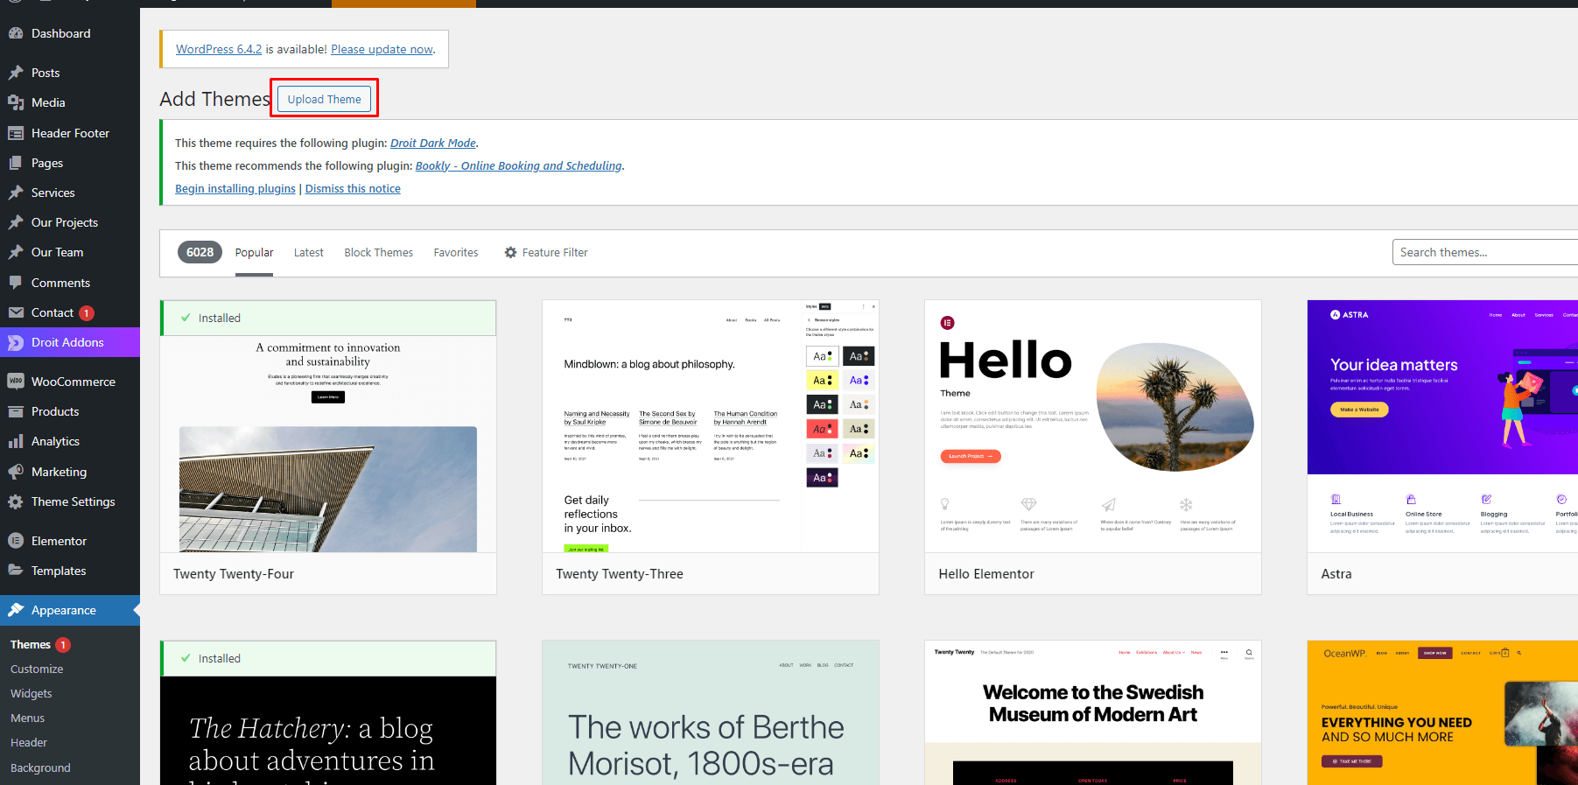Click the Templates folder icon
This screenshot has width=1578, height=785.
[x=16, y=571]
